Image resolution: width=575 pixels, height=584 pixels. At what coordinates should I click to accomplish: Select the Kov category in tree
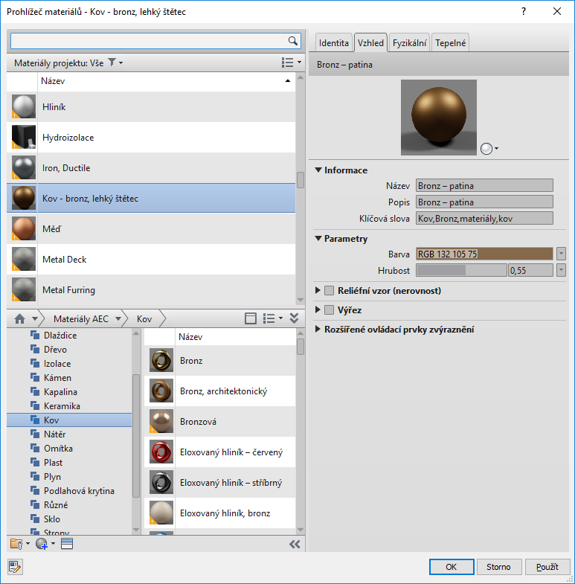pyautogui.click(x=69, y=420)
